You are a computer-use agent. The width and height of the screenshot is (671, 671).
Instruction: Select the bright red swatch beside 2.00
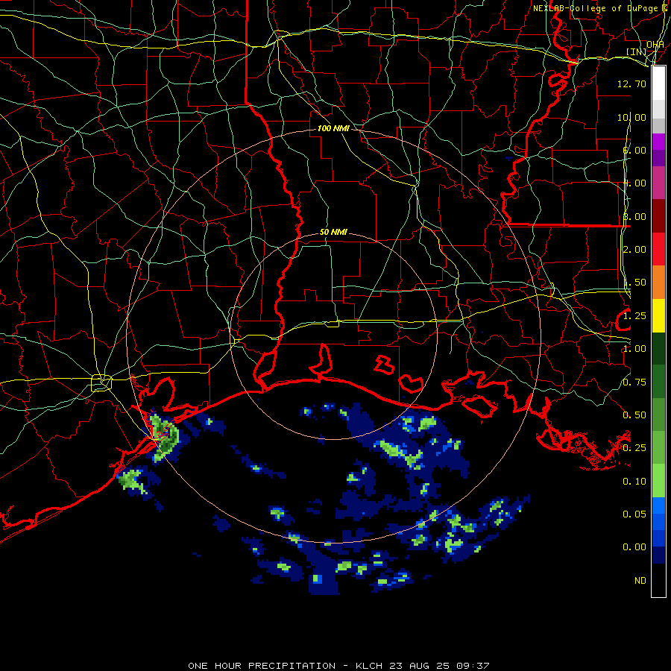click(x=659, y=249)
